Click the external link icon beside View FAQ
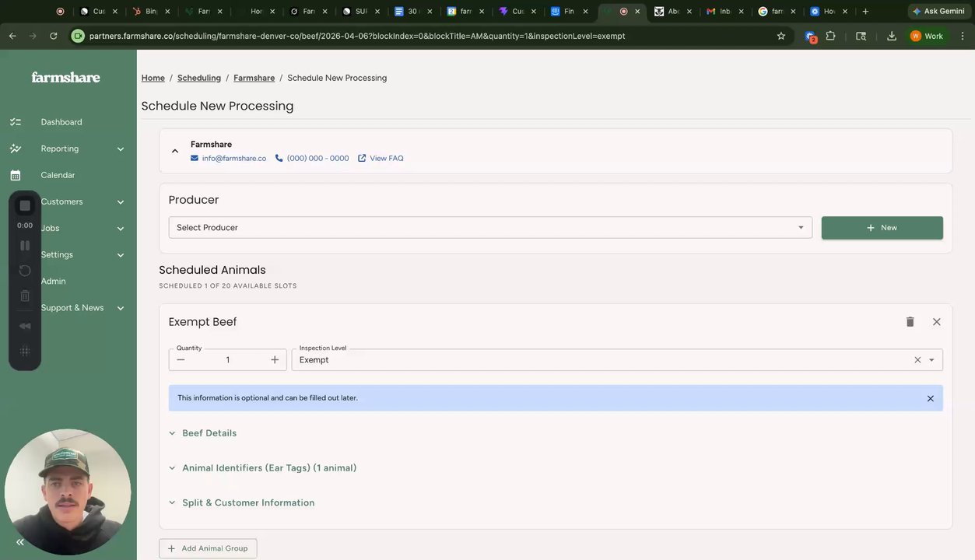 pos(362,158)
